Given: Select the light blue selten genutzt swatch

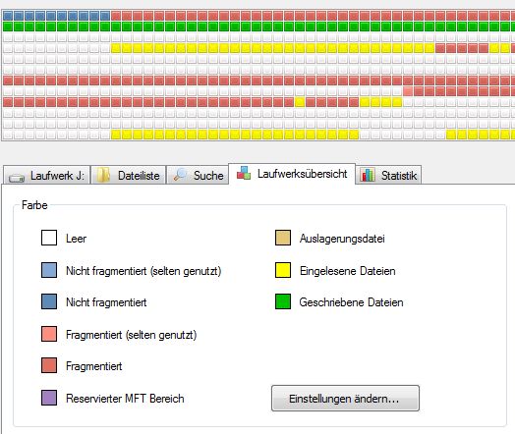Looking at the screenshot, I should (49, 270).
